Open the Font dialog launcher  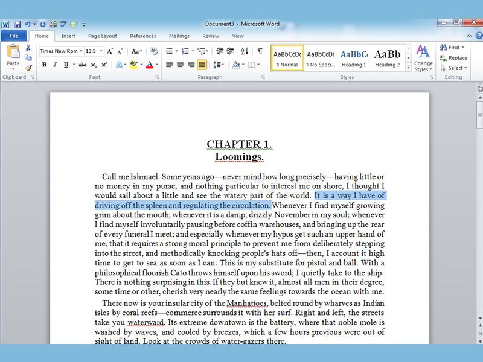click(x=157, y=78)
